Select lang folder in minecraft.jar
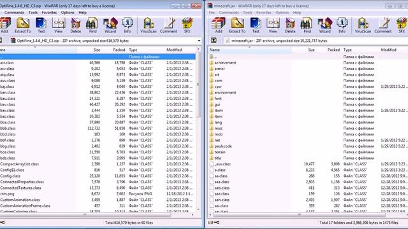Screen dimensions: 408x229 tap(218, 122)
